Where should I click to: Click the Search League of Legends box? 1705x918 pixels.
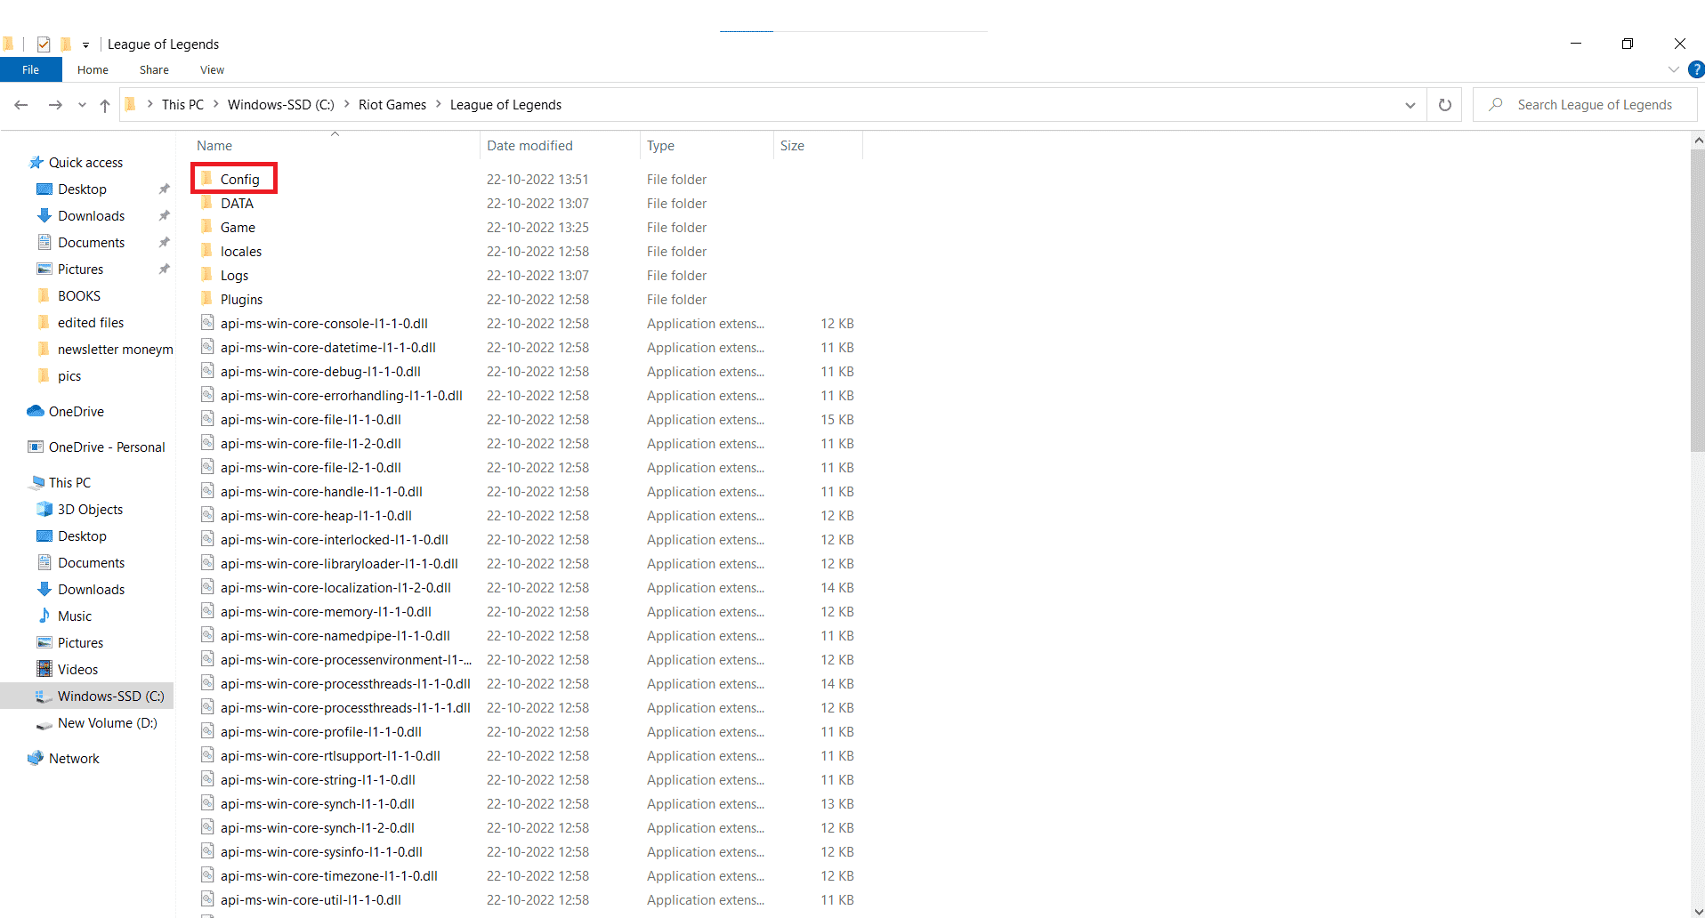click(x=1585, y=105)
